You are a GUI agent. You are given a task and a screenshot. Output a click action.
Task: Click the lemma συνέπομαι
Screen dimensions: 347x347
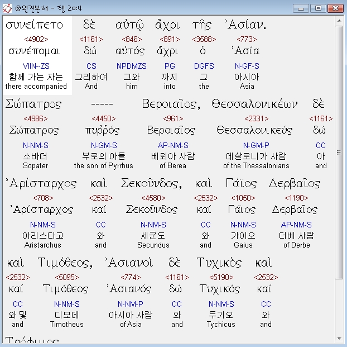coord(34,51)
